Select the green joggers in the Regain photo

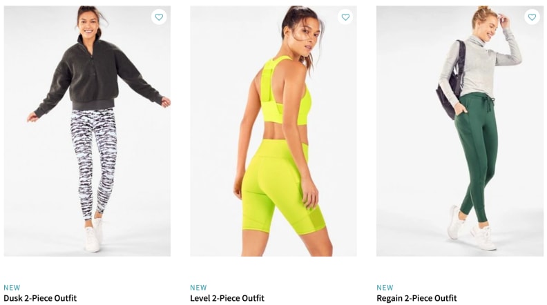point(476,153)
